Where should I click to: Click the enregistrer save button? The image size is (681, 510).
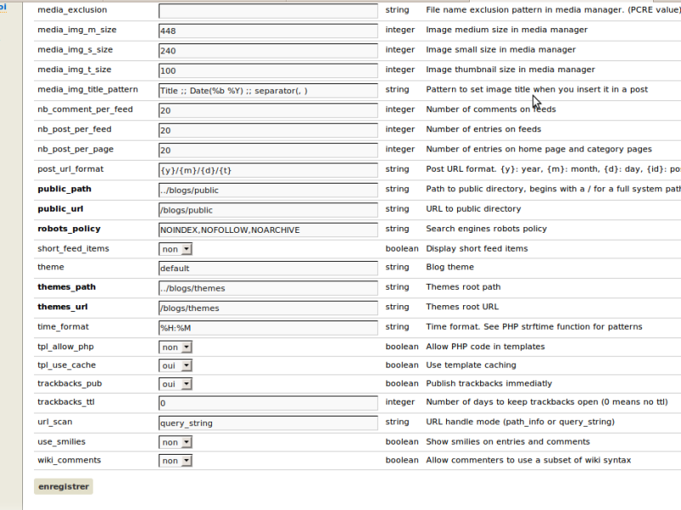[x=63, y=486]
